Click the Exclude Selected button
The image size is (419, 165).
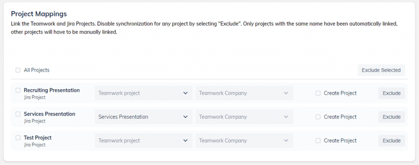[381, 70]
